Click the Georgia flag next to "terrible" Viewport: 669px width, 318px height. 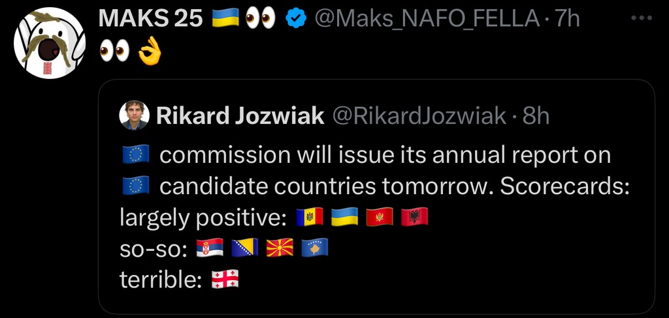coord(225,280)
